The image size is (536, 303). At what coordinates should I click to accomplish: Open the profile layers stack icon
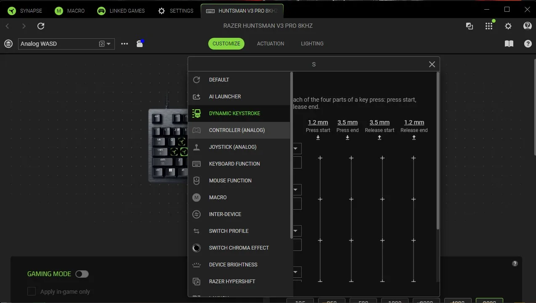pos(8,44)
